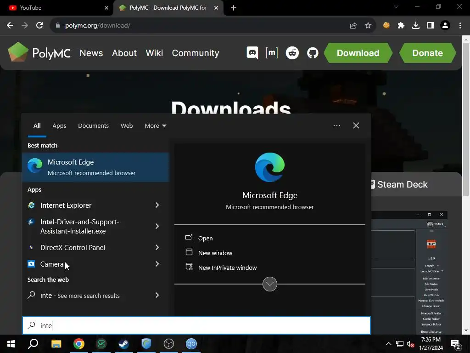Image resolution: width=470 pixels, height=353 pixels.
Task: Switch to Chrome in taskbar
Action: (x=79, y=344)
